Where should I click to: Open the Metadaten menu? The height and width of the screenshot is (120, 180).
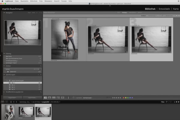[48, 1]
